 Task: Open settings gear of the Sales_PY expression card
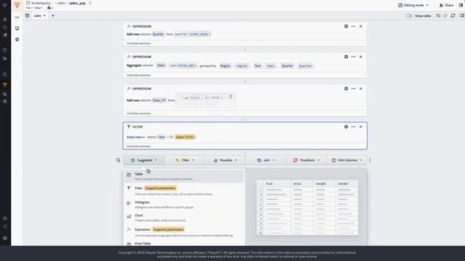point(346,88)
